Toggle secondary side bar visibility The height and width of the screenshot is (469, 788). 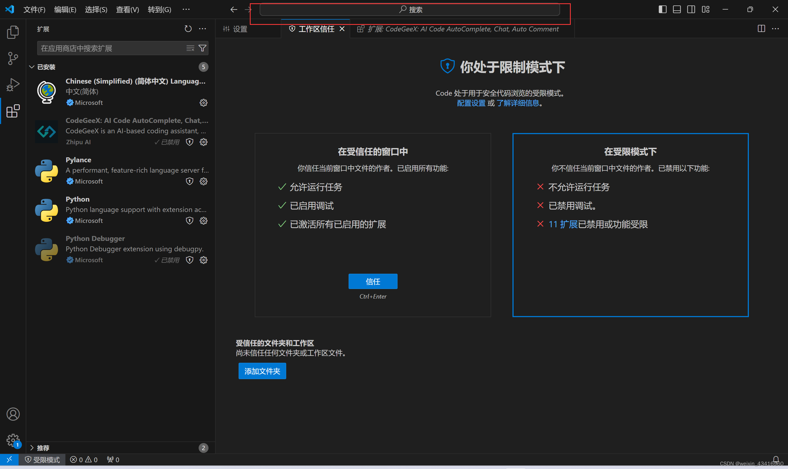pos(691,10)
